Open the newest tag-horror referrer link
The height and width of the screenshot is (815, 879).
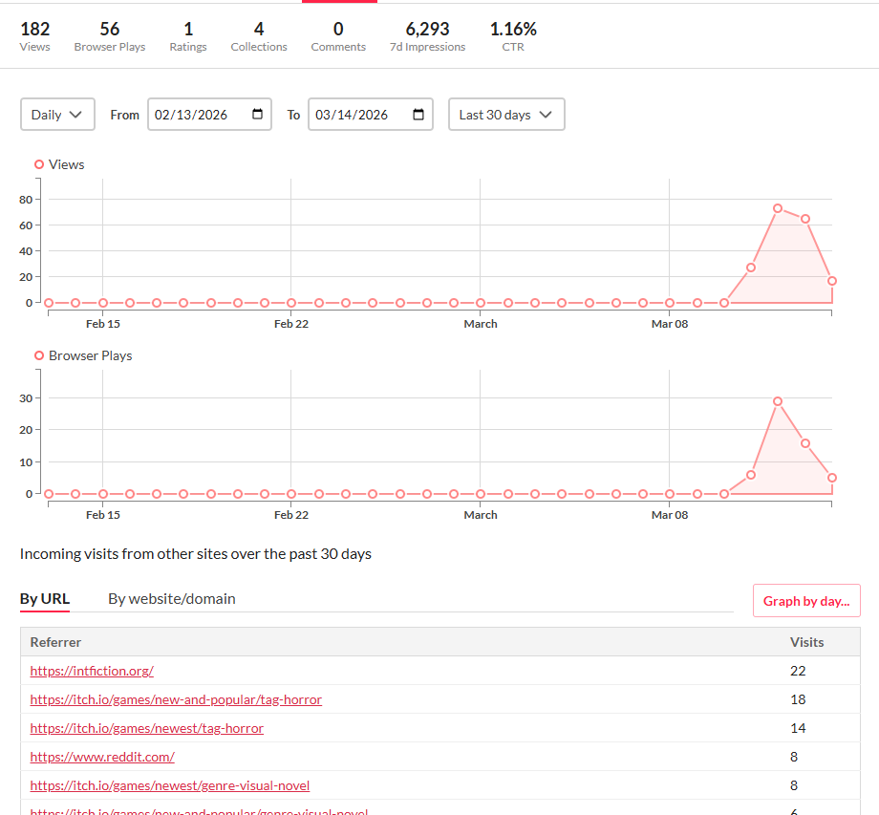146,728
